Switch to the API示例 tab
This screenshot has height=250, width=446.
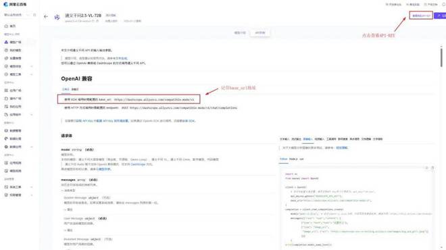point(260,32)
